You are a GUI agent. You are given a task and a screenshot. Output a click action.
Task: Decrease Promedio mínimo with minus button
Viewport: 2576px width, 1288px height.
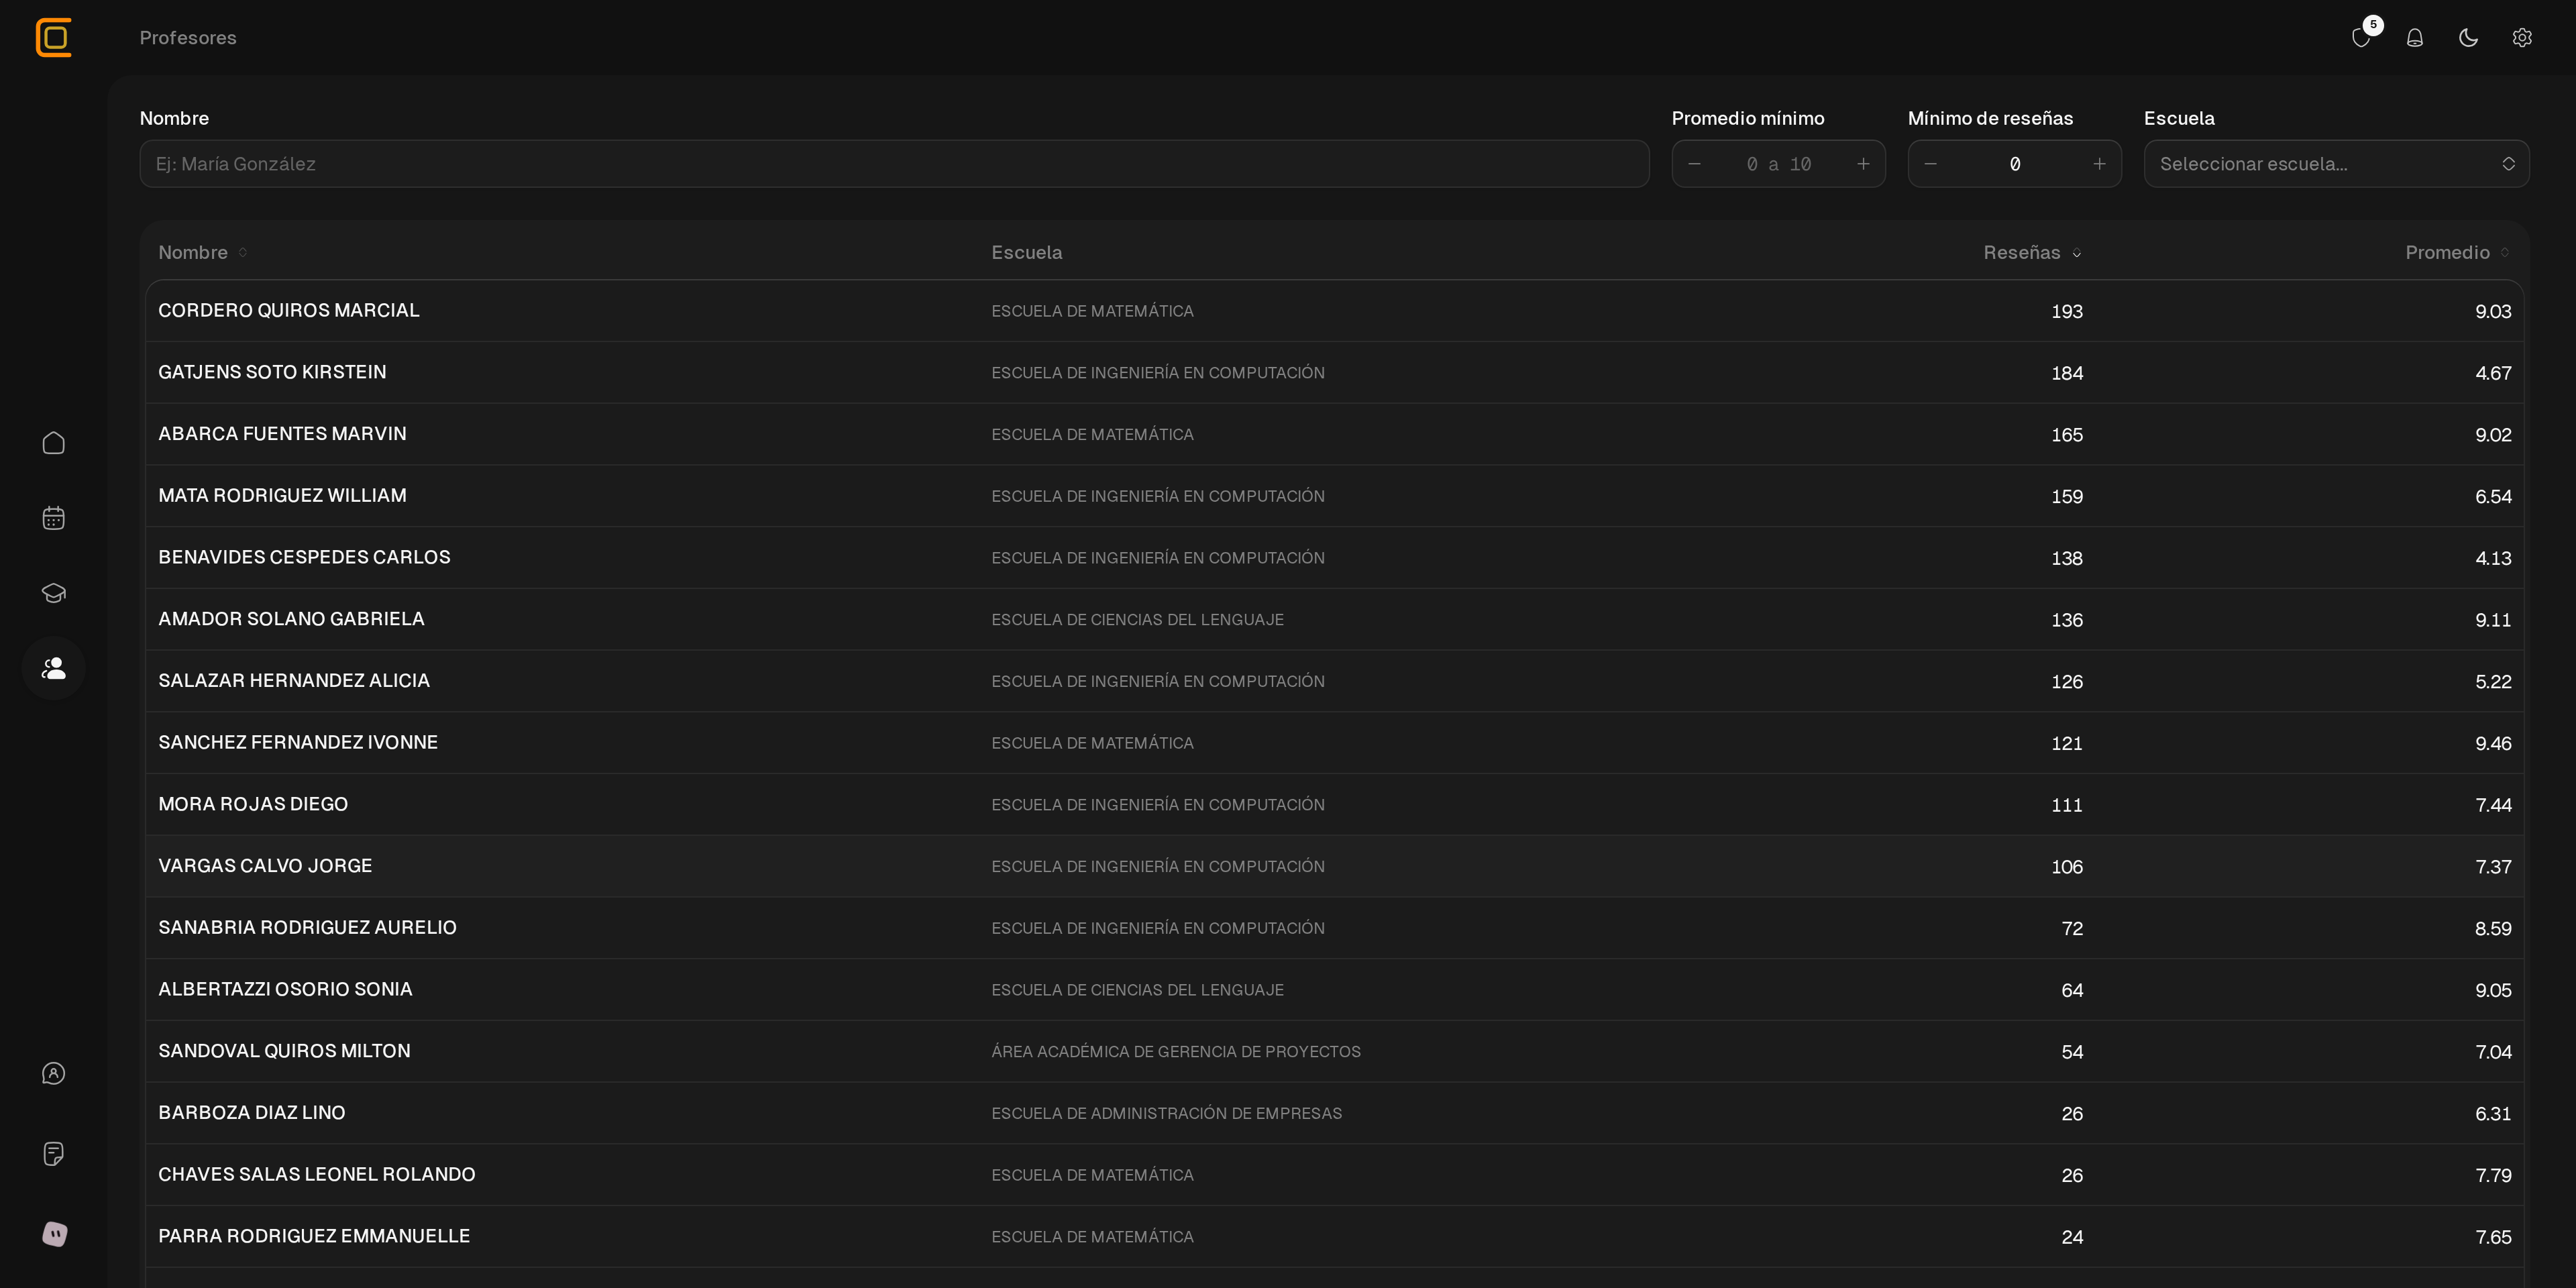coord(1695,164)
